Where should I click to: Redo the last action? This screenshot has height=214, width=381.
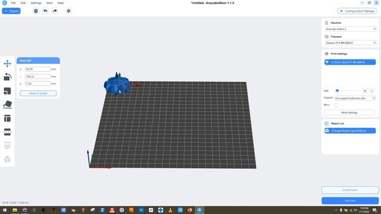point(55,11)
